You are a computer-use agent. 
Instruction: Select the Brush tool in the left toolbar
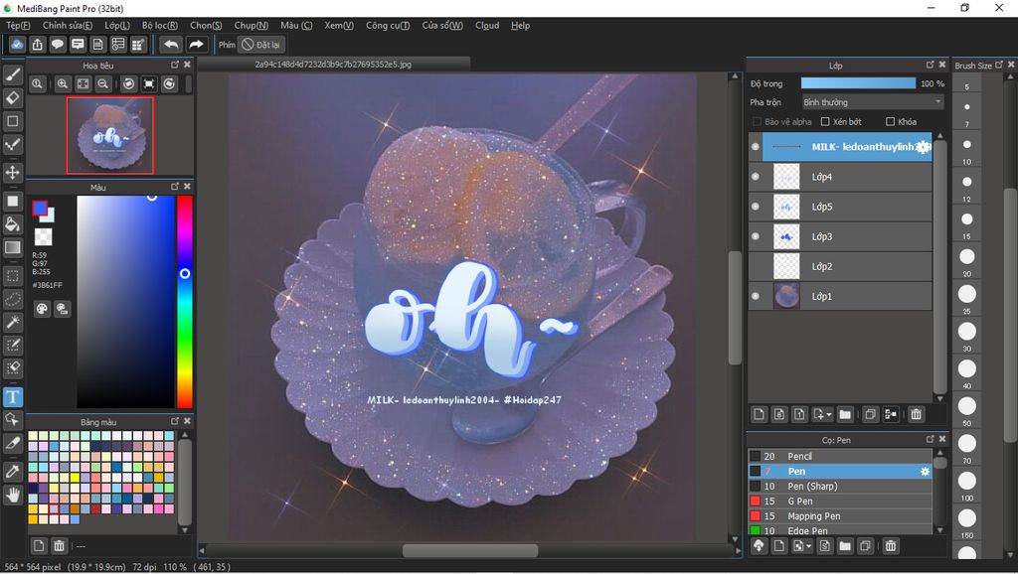pyautogui.click(x=12, y=74)
